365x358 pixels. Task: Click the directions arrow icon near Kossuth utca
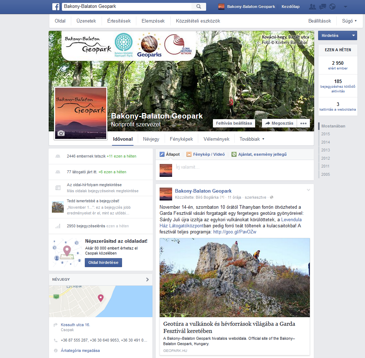coord(55,325)
